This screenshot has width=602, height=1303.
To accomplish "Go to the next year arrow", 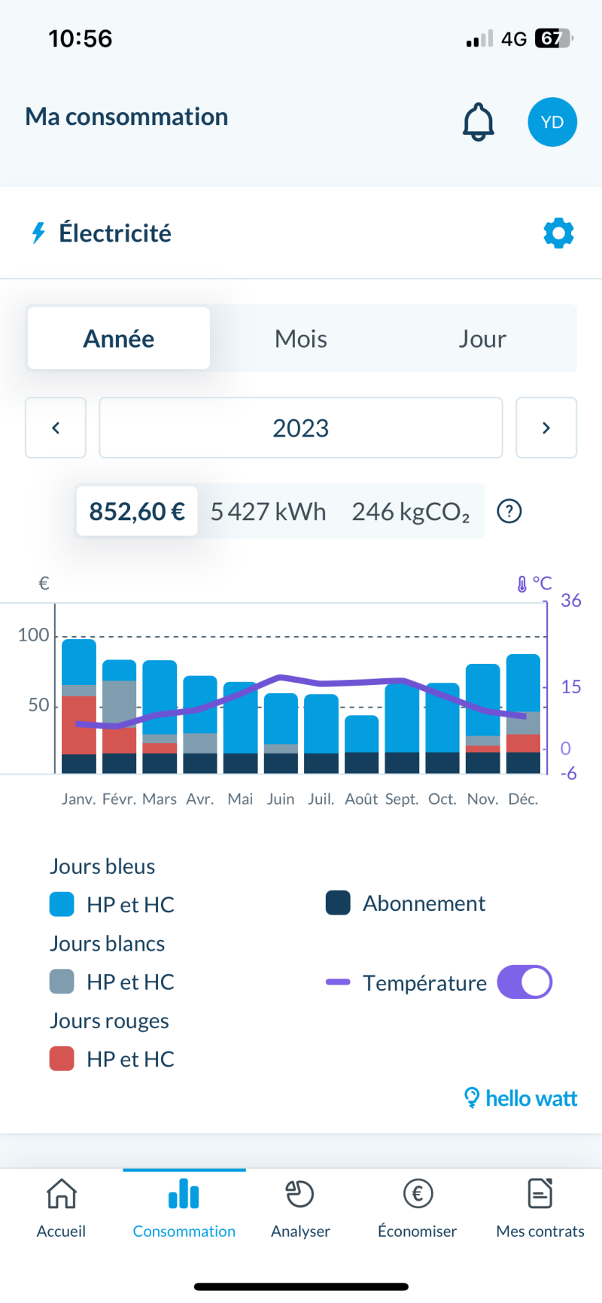I will 546,428.
